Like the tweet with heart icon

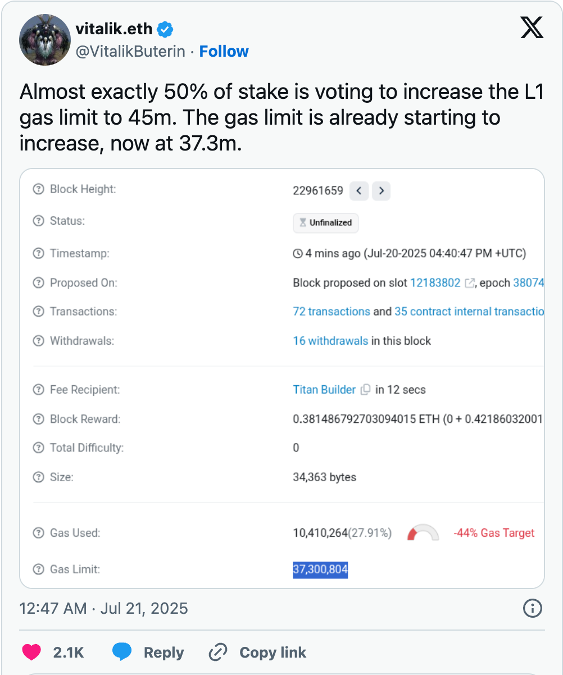31,653
